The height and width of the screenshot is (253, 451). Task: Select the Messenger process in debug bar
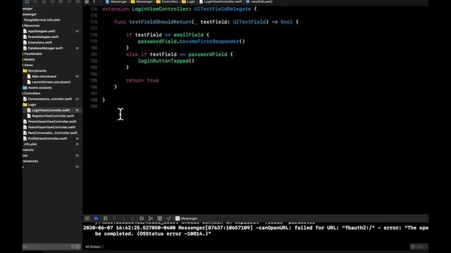tap(186, 219)
